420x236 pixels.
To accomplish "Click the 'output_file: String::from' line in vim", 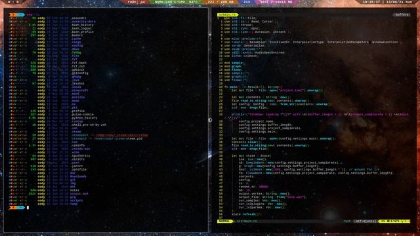I will point(273,197).
